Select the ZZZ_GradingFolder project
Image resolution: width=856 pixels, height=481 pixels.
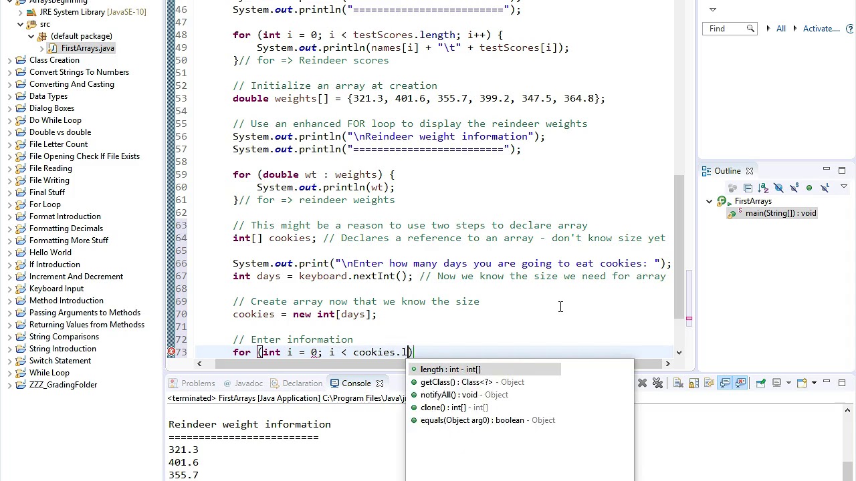63,385
